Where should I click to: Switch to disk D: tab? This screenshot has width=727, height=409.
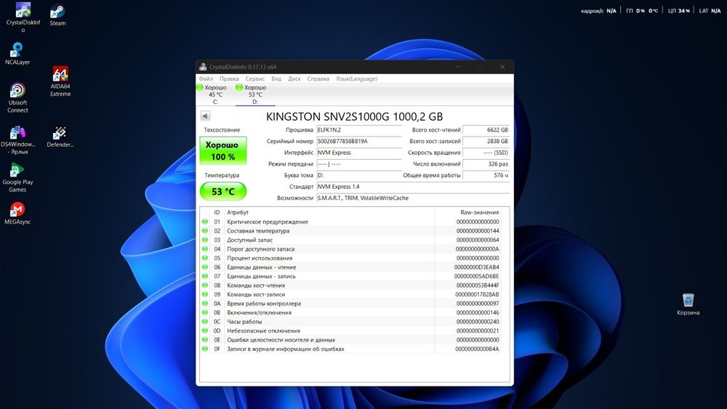click(255, 94)
